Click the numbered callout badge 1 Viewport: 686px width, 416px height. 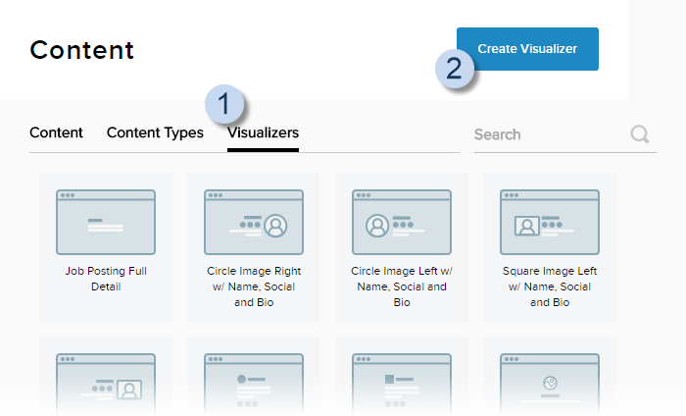pos(226,102)
